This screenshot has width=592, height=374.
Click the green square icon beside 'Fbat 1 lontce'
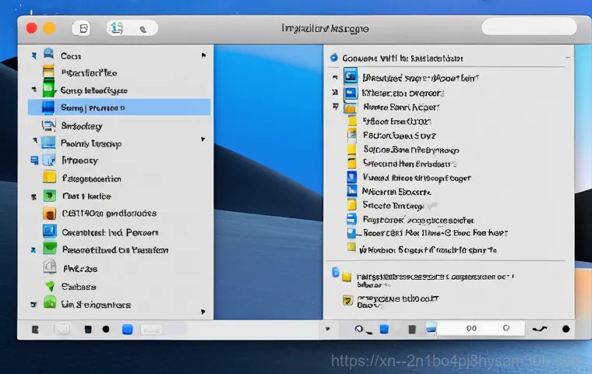tap(49, 196)
